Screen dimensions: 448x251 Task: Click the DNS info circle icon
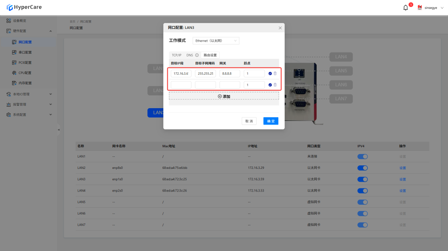click(x=197, y=55)
